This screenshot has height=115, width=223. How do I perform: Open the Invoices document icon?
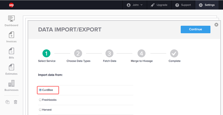click(11, 35)
